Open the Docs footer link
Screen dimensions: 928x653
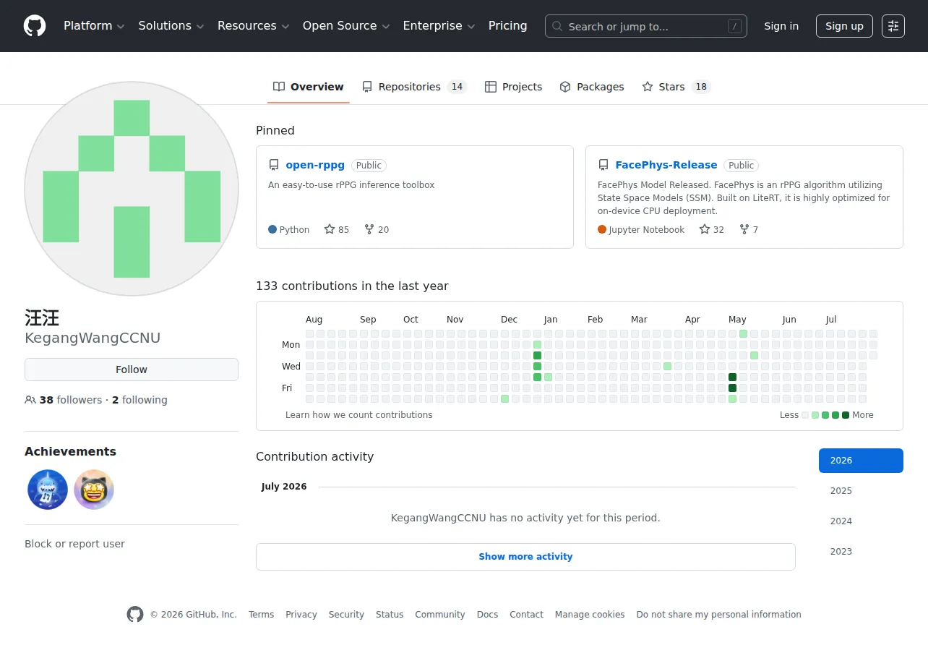tap(487, 615)
